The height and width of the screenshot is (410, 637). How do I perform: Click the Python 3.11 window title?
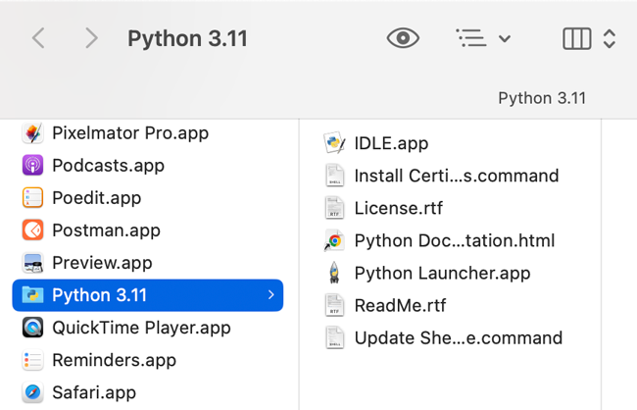[x=187, y=38]
